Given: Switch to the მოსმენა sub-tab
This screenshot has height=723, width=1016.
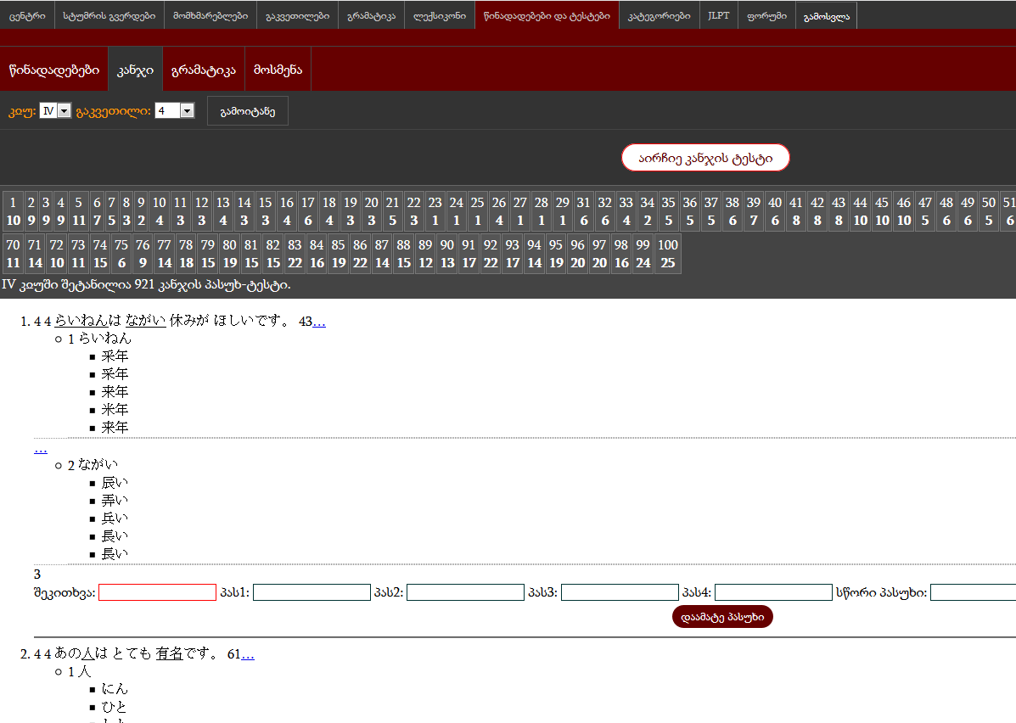Looking at the screenshot, I should point(278,70).
